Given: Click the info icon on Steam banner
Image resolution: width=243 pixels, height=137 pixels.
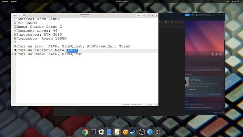Looking at the screenshot, I should 216,54.
